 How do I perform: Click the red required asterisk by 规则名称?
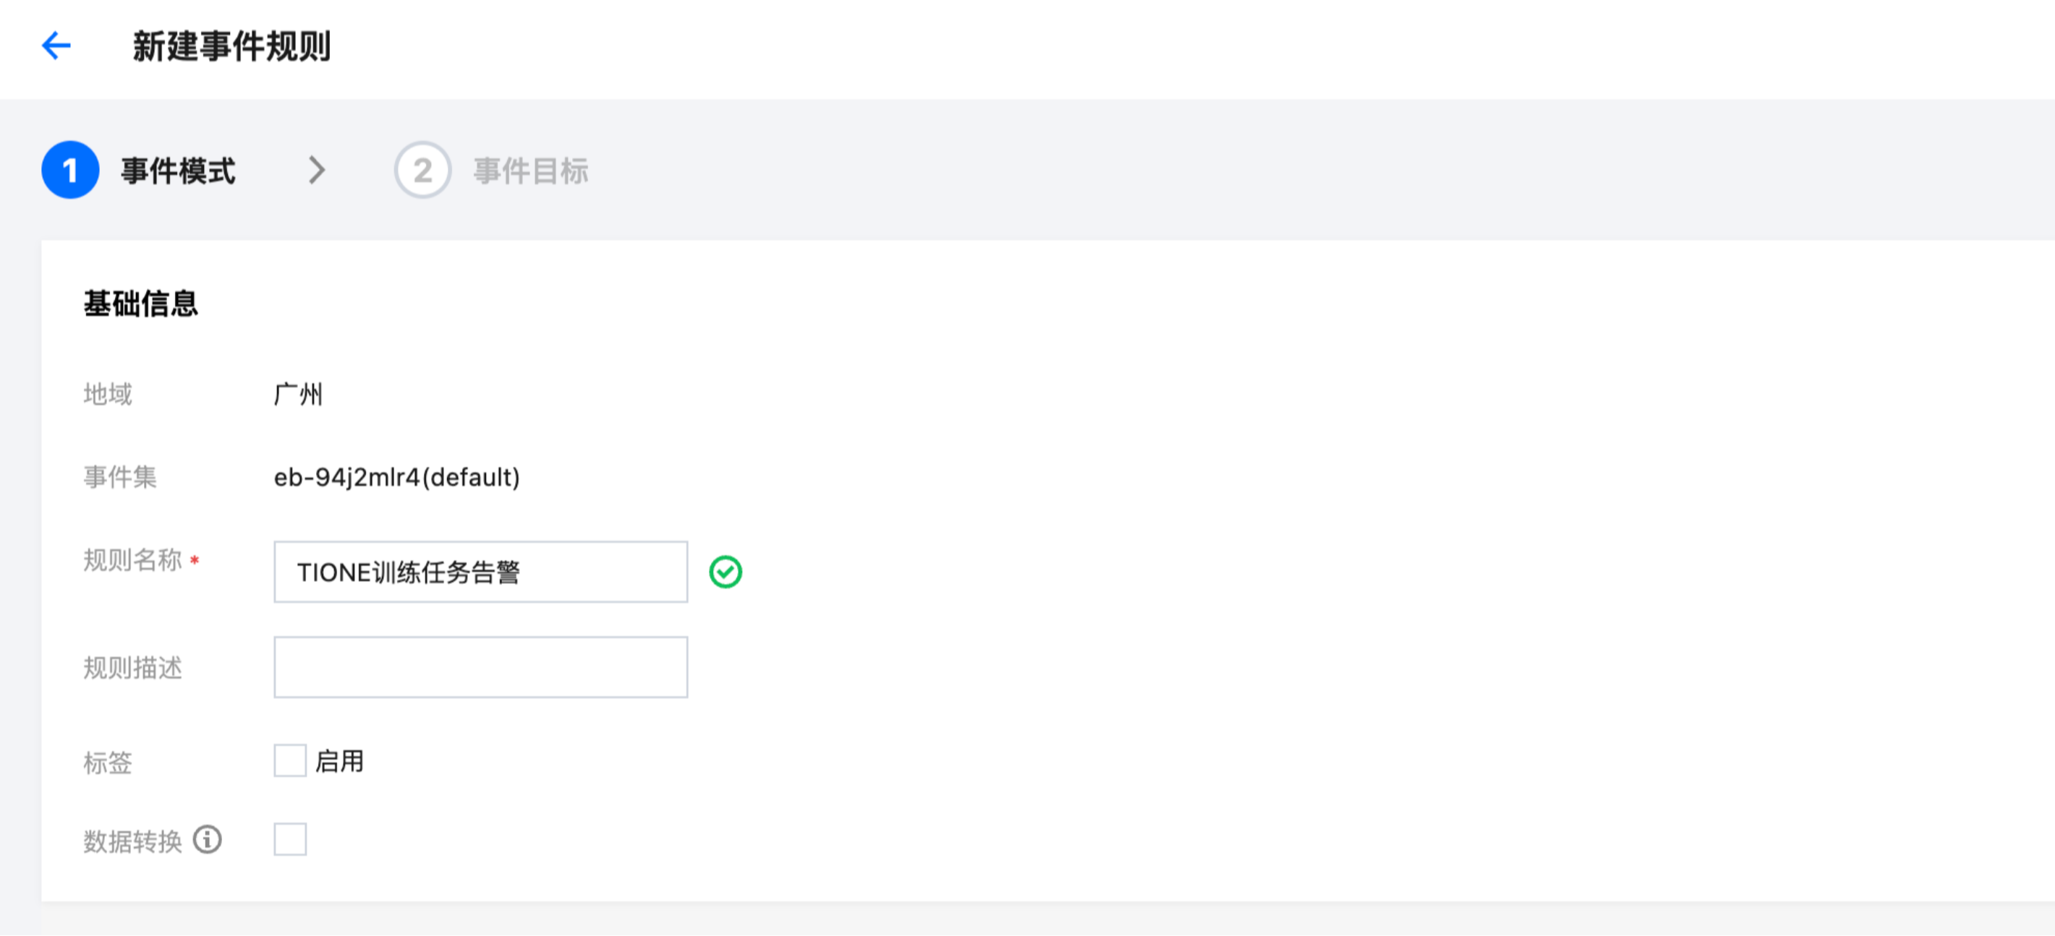point(195,560)
